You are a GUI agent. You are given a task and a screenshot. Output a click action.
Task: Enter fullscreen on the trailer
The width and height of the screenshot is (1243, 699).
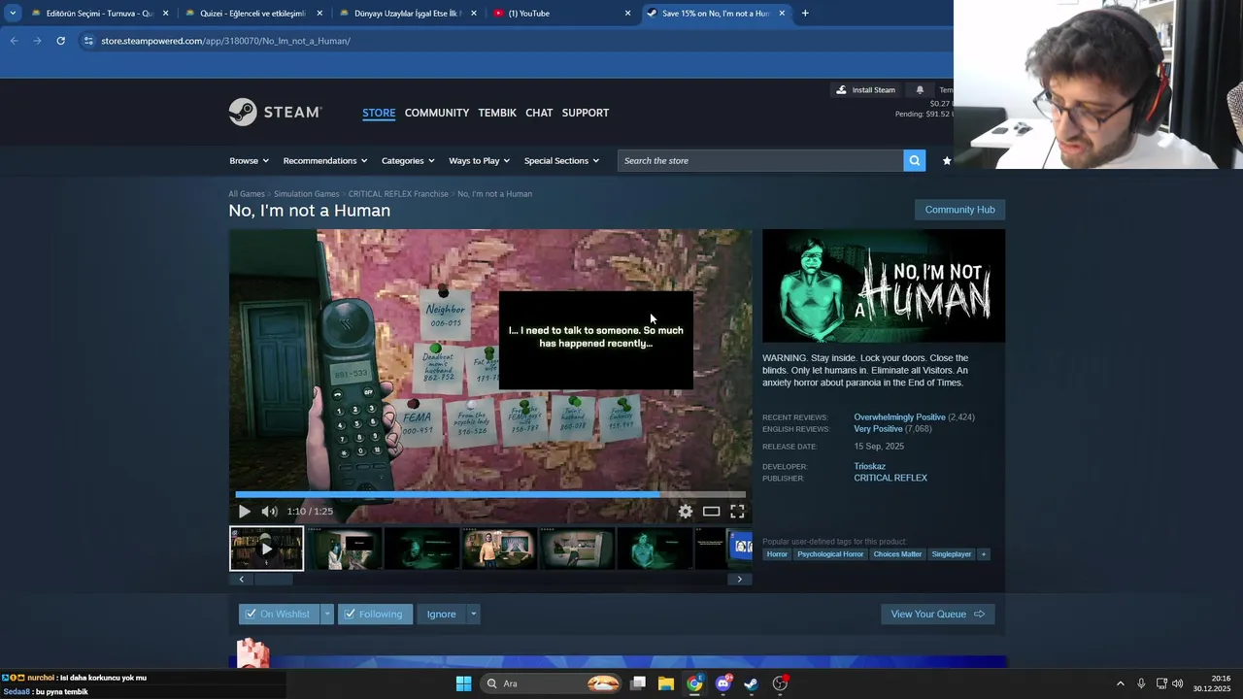[x=737, y=512]
